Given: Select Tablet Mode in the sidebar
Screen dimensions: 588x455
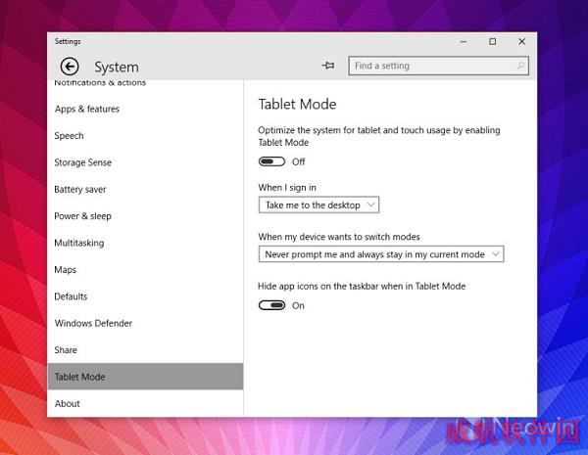Looking at the screenshot, I should (145, 377).
